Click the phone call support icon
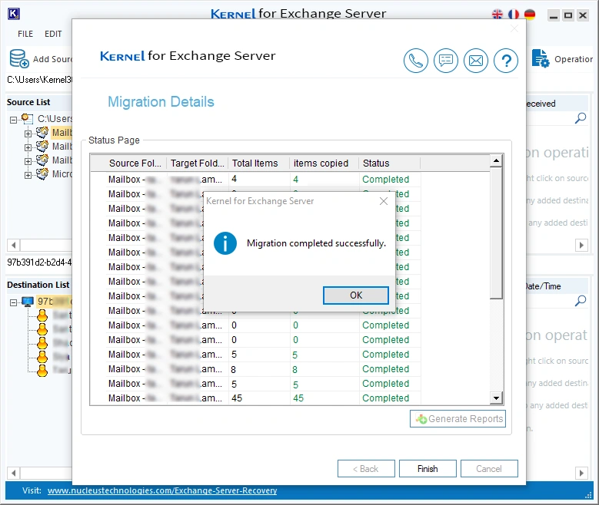Viewport: 599px width, 505px height. 416,61
